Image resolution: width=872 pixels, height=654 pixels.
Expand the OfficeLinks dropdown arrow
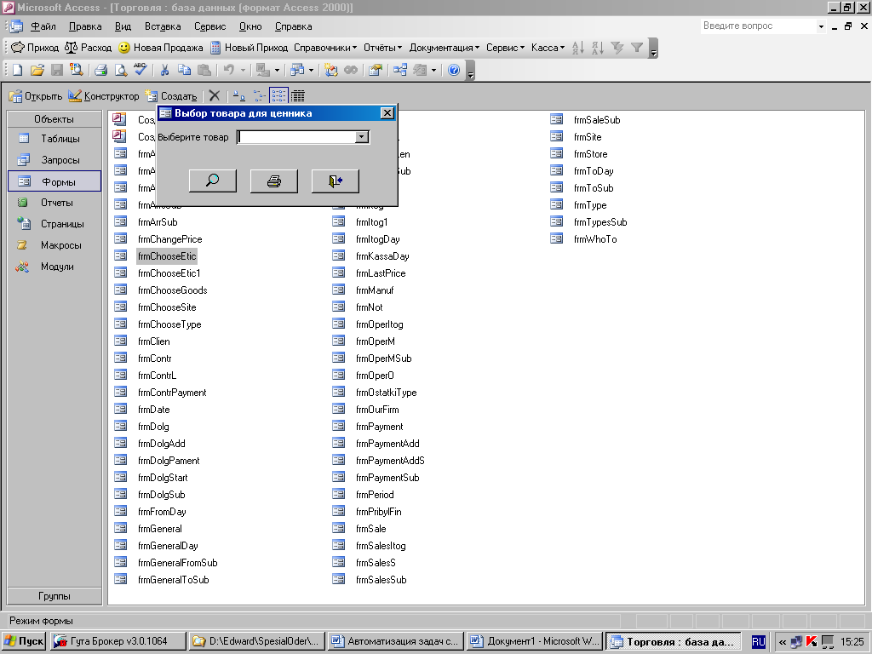tap(277, 70)
